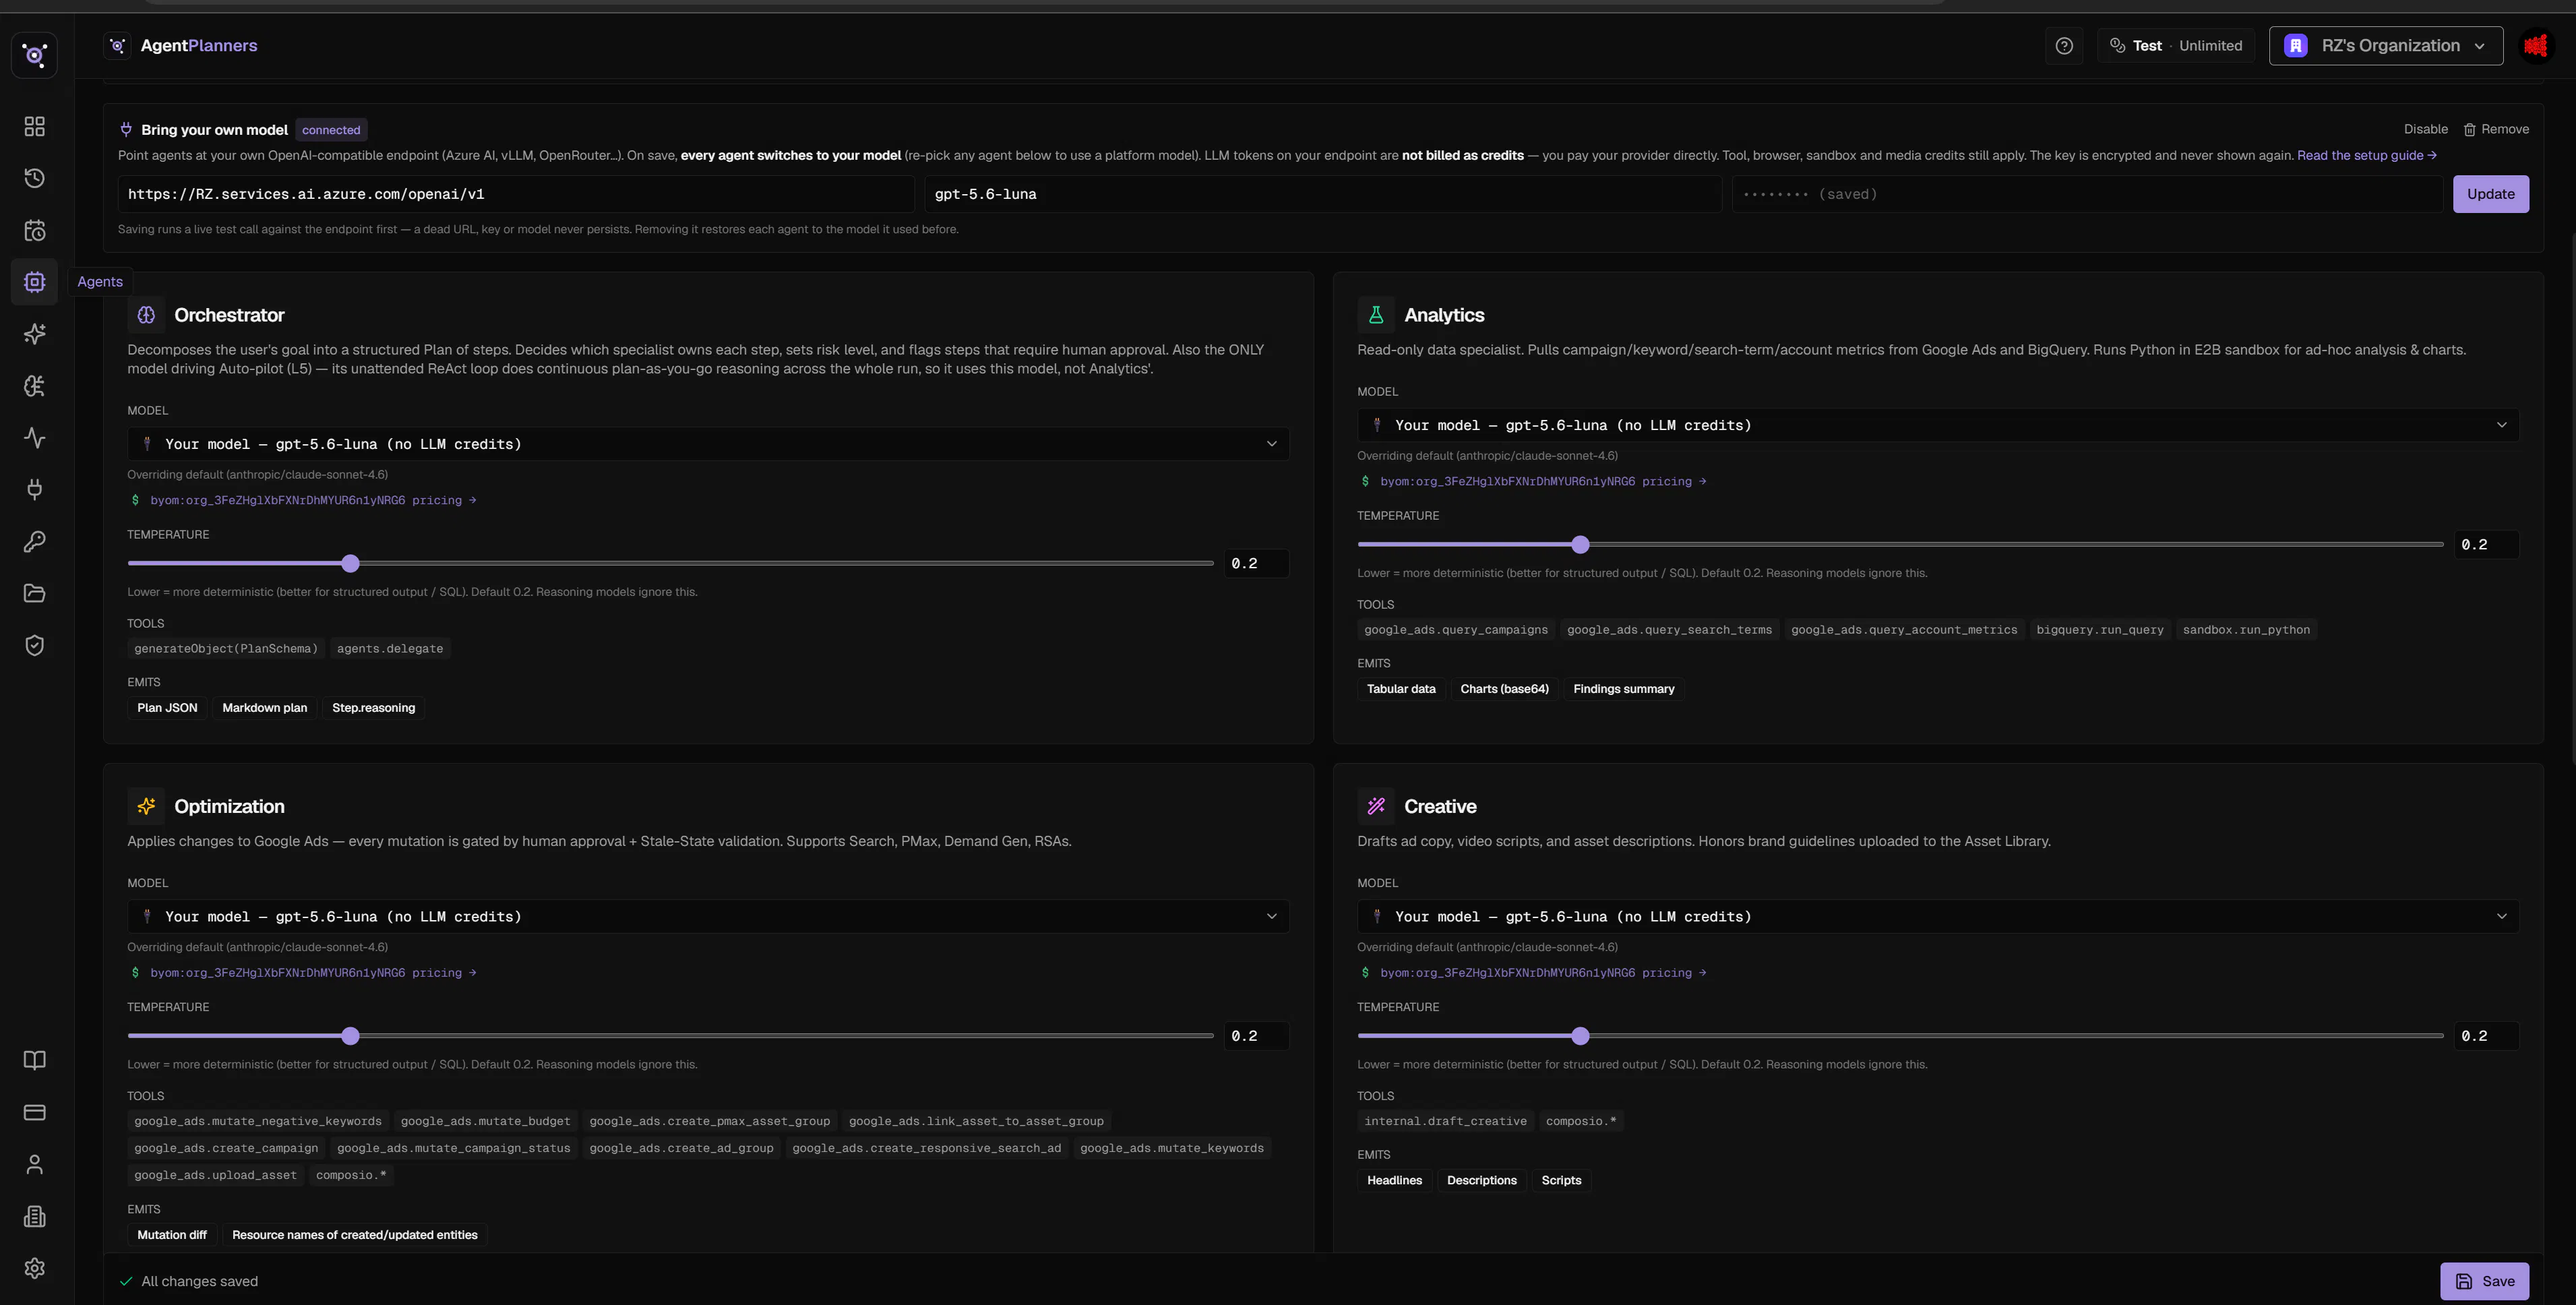Open the sparkles icon in the sidebar
The image size is (2576, 1305).
34,334
